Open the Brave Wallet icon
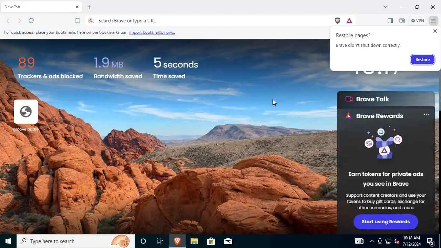The height and width of the screenshot is (248, 441). point(402,21)
